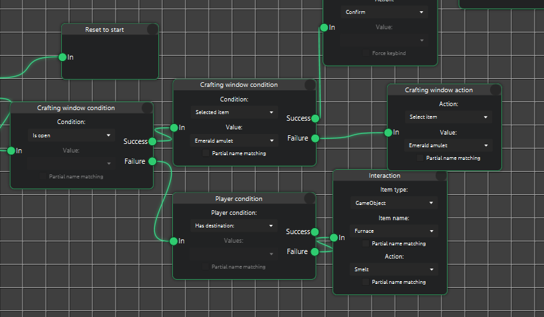Toggle Partial name matching under Smelt action

coord(365,282)
